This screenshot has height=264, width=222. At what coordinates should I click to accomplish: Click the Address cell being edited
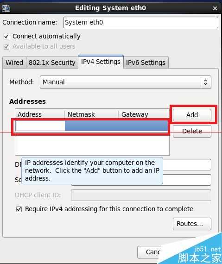point(40,126)
